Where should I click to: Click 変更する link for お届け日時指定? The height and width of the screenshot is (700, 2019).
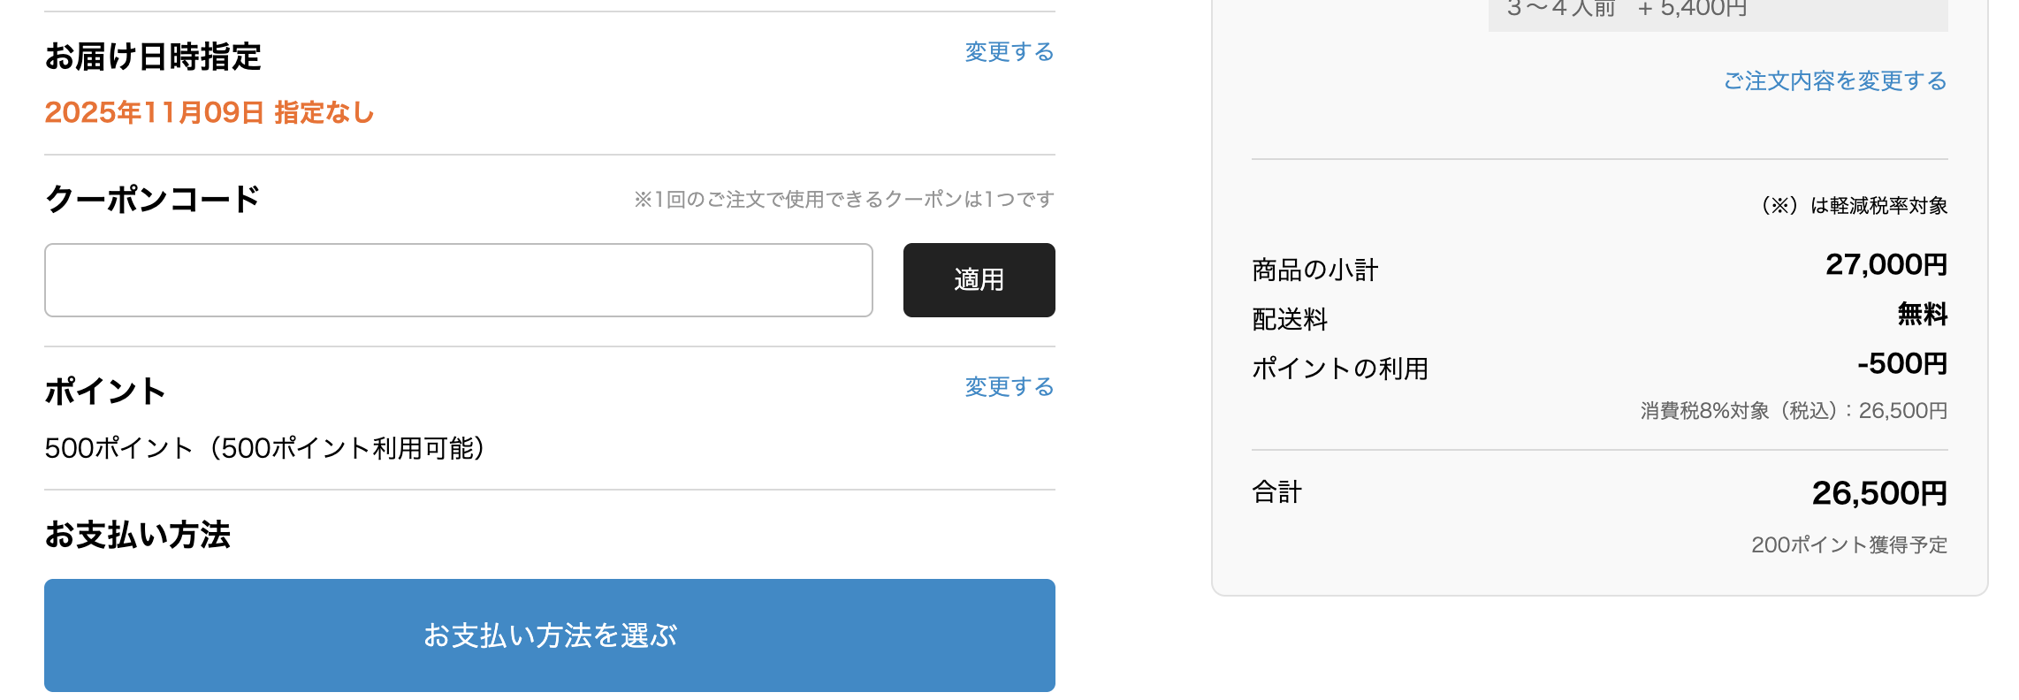point(1009,52)
